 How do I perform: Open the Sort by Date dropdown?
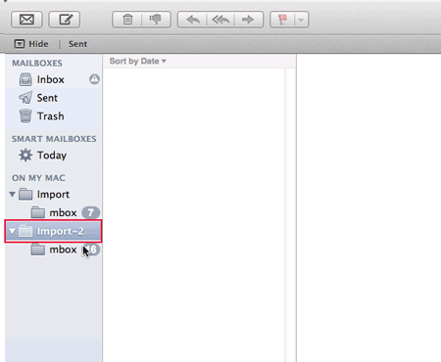[x=138, y=61]
